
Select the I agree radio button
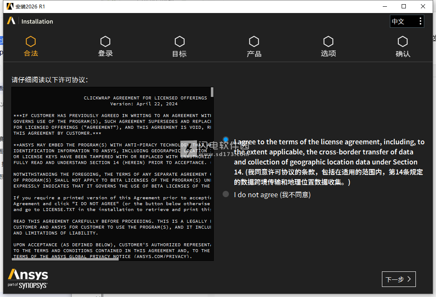pyautogui.click(x=226, y=140)
